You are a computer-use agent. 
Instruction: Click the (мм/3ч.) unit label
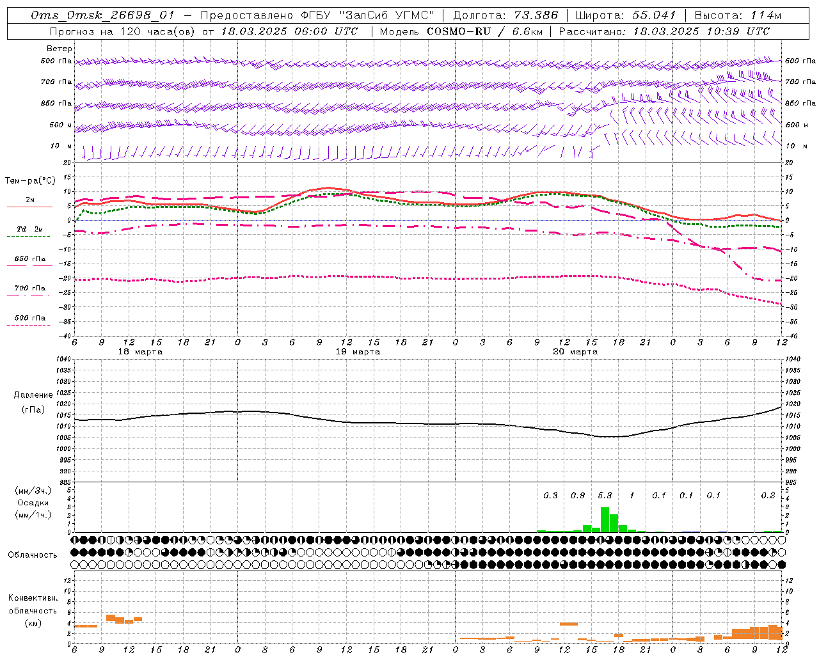(33, 491)
